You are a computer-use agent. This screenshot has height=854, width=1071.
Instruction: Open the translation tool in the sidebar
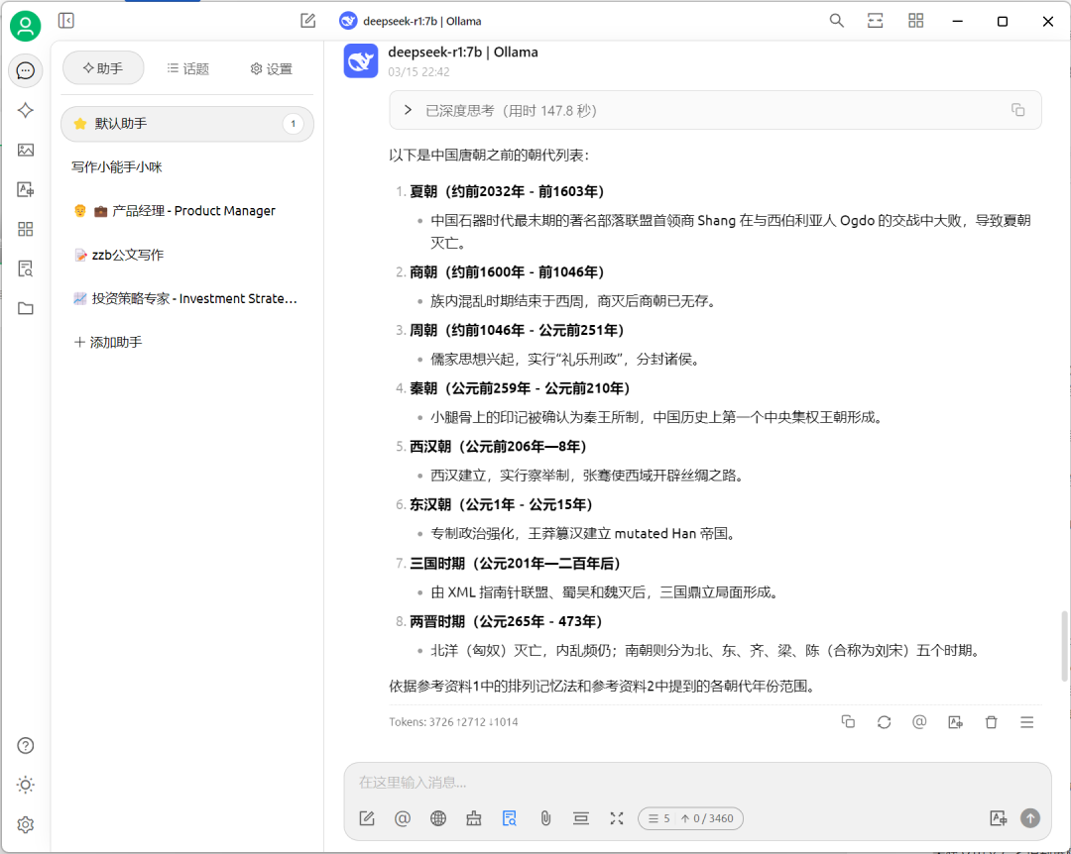pos(25,189)
